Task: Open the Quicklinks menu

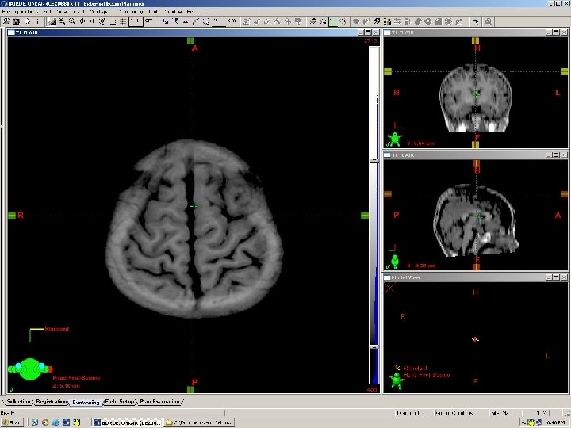Action: click(26, 12)
